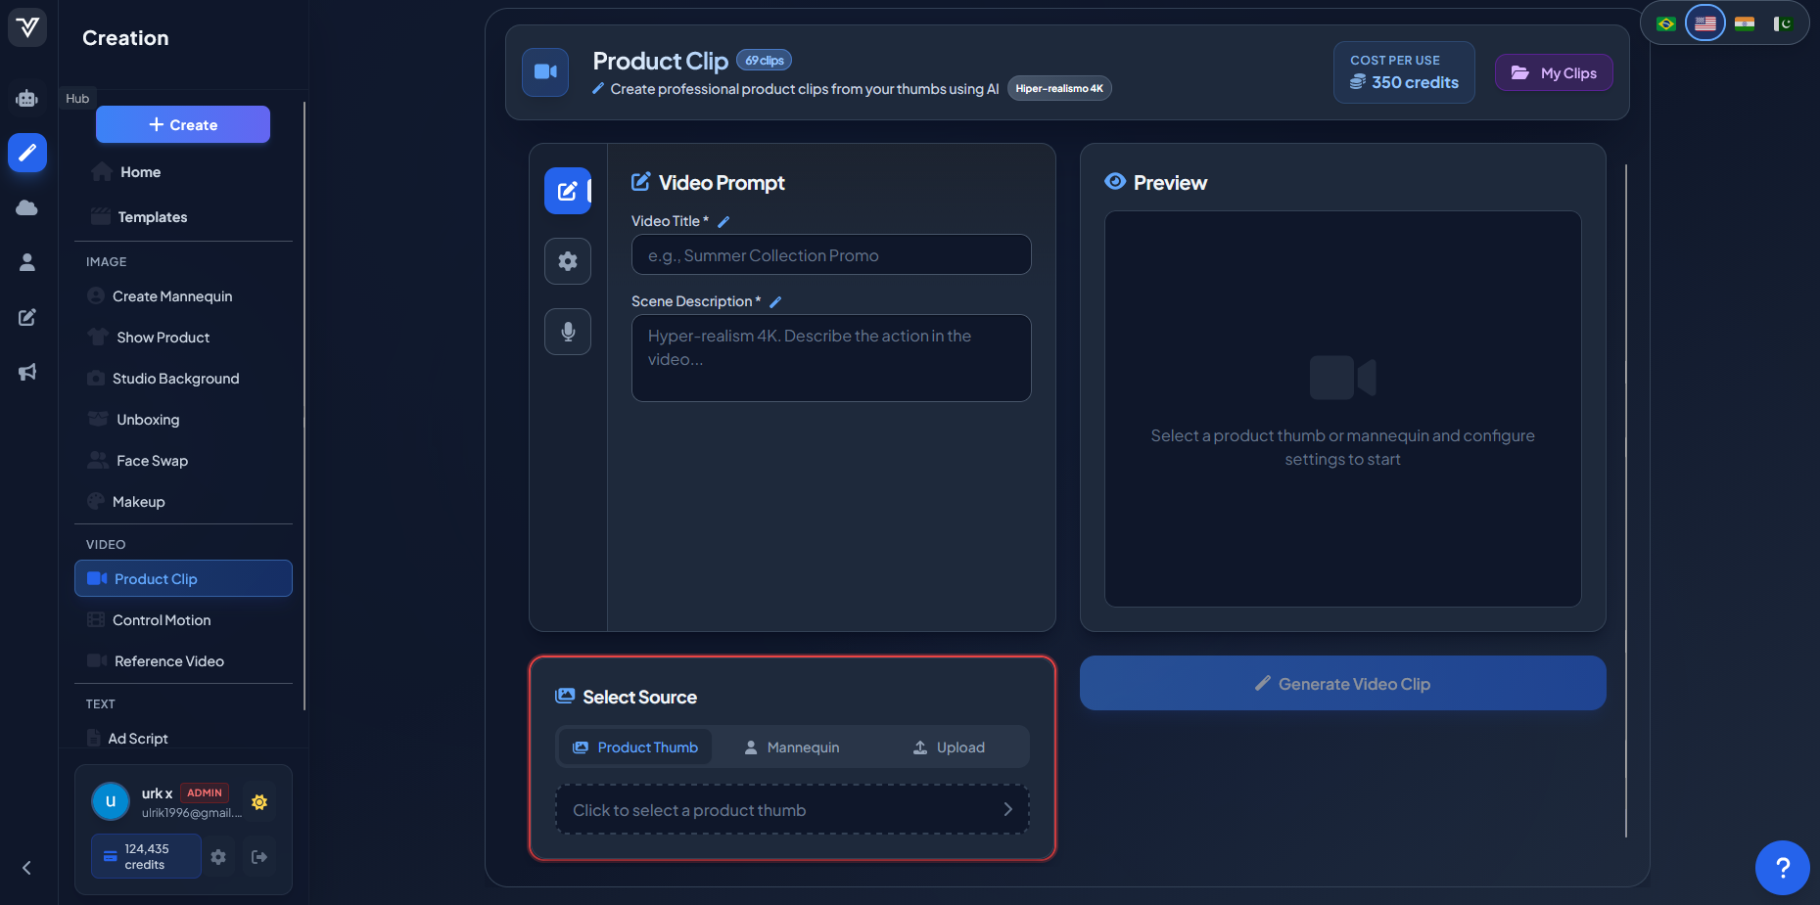Click the logout icon
The height and width of the screenshot is (905, 1820).
tap(259, 857)
